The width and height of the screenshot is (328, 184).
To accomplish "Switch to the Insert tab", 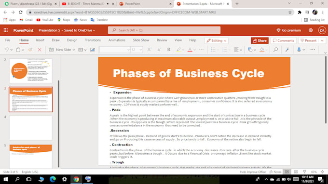I will [x=40, y=40].
